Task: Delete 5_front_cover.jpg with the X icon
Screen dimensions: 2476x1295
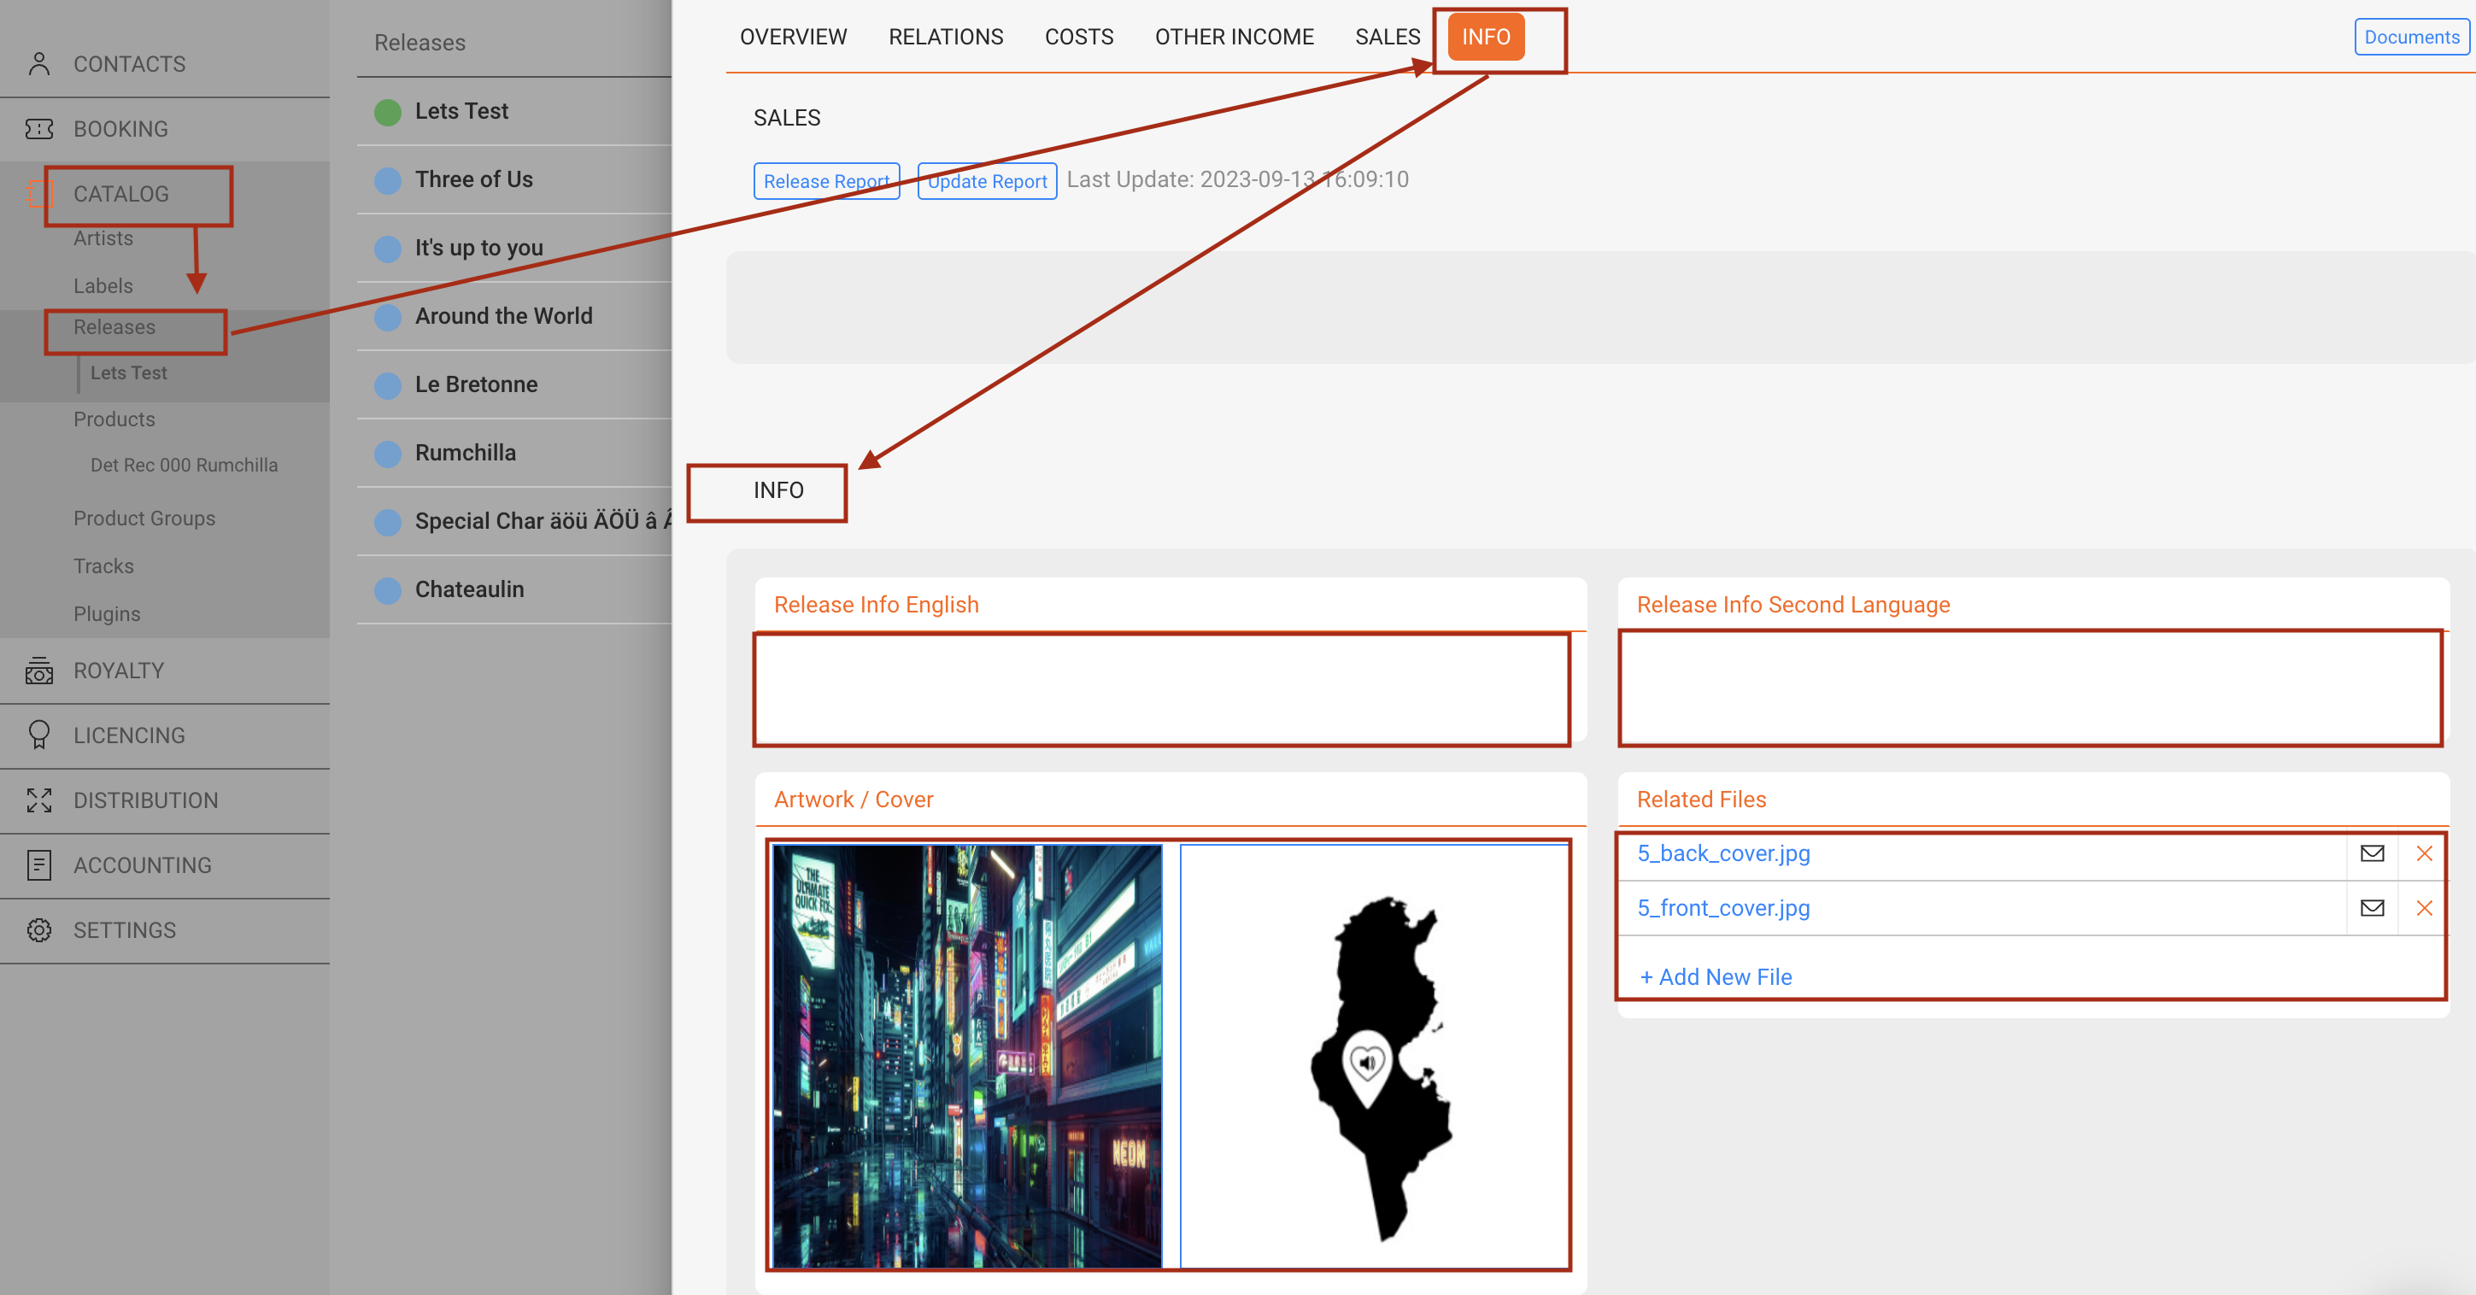Action: [x=2424, y=908]
